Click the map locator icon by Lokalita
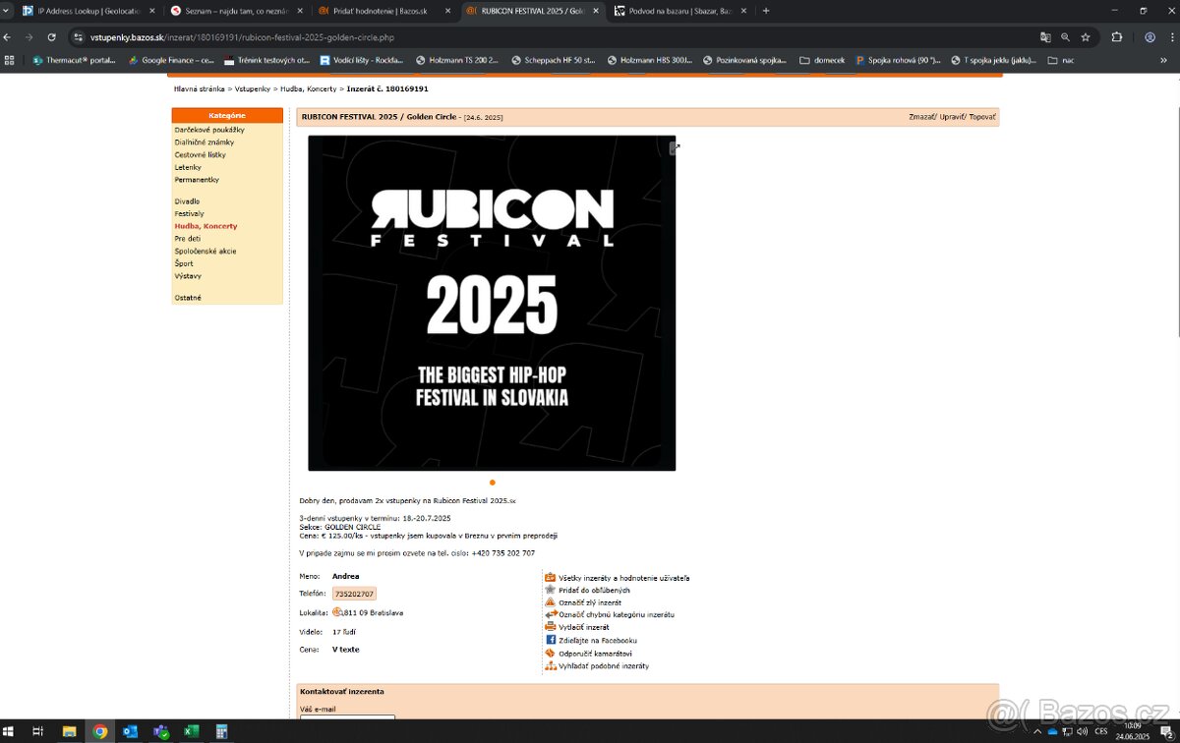This screenshot has height=743, width=1180. (337, 611)
